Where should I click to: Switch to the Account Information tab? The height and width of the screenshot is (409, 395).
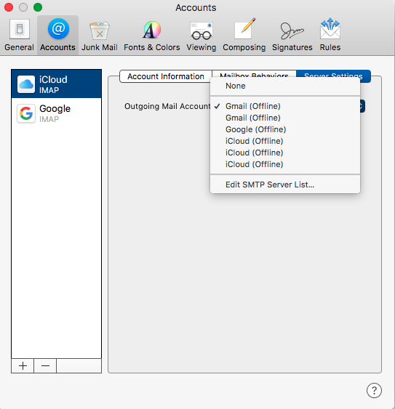(166, 76)
